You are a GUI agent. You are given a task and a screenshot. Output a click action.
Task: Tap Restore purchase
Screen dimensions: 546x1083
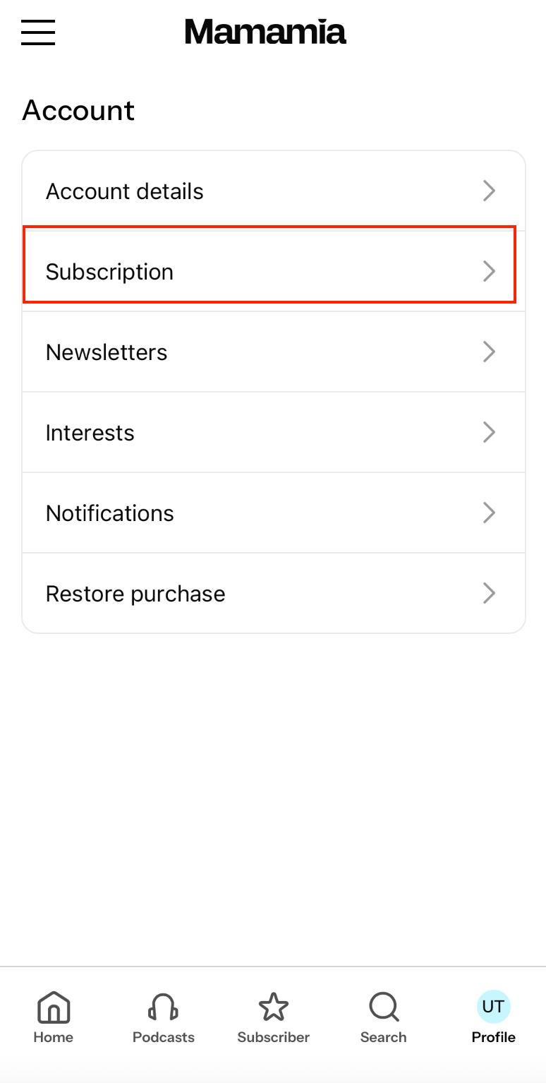pyautogui.click(x=135, y=594)
